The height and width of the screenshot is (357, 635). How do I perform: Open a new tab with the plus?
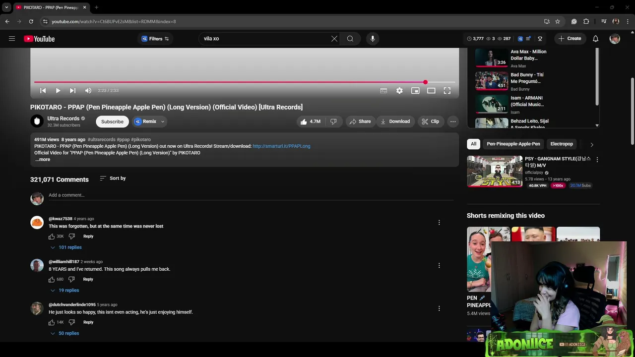click(96, 7)
